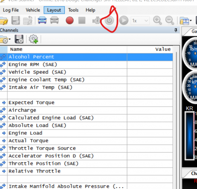The width and height of the screenshot is (197, 189).
Task: Select the Alcohol Percent channel row
Action: tap(31, 57)
